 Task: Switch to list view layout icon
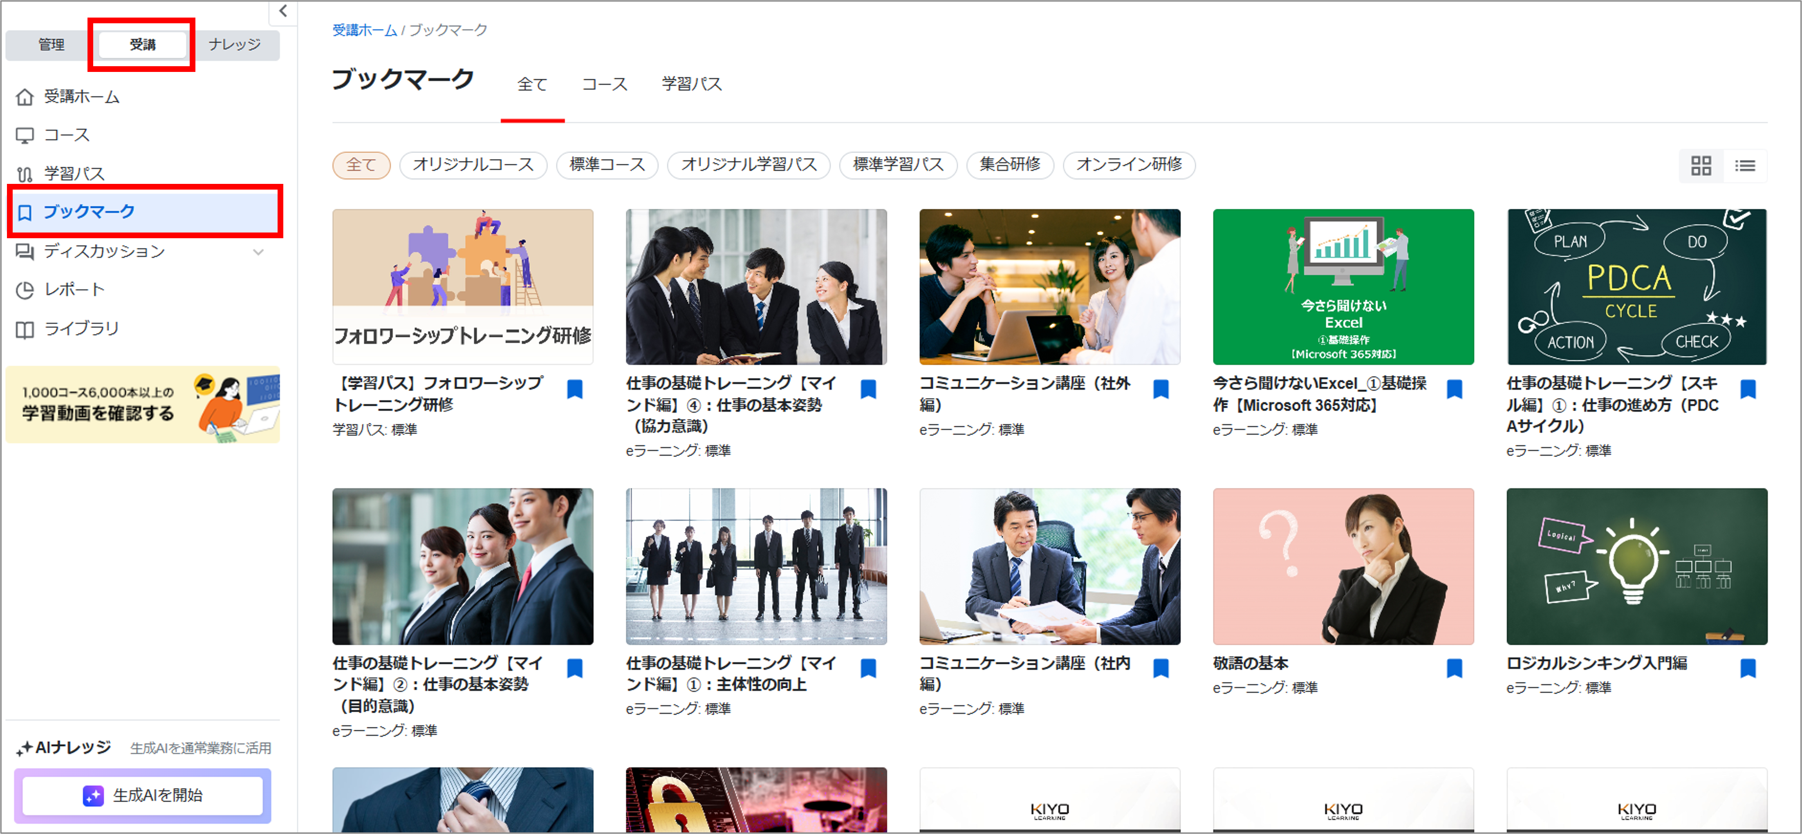(1745, 165)
